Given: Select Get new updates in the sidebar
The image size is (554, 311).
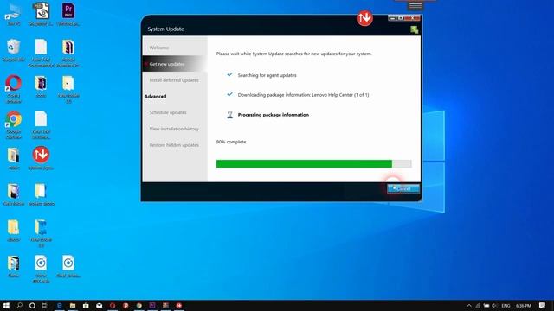Looking at the screenshot, I should tap(175, 64).
